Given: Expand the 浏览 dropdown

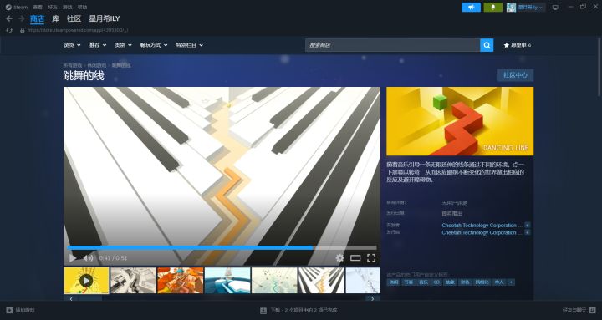Looking at the screenshot, I should pos(72,45).
